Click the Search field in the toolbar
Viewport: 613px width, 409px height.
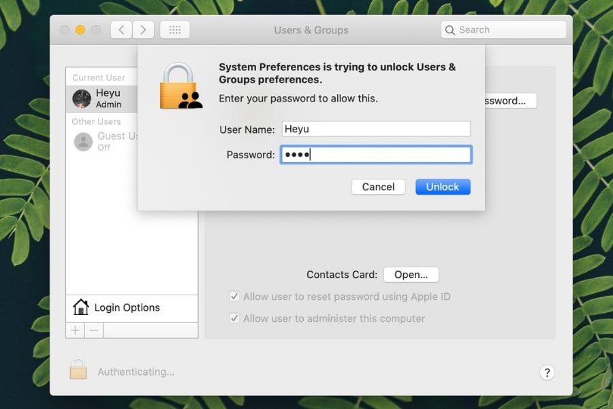coord(504,30)
